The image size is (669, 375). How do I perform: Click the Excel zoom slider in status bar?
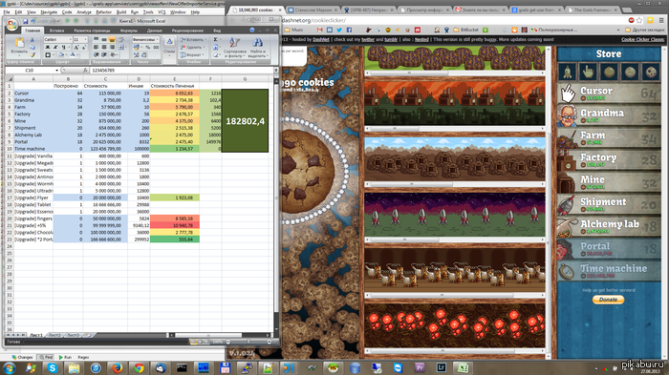point(248,342)
